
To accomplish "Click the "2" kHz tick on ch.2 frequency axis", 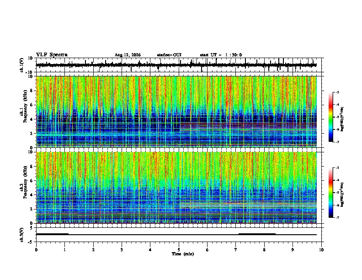I will point(32,209).
